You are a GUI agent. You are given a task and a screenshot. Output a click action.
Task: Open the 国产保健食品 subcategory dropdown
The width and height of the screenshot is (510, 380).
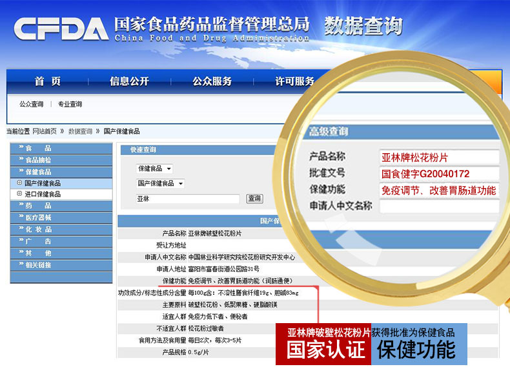(161, 184)
